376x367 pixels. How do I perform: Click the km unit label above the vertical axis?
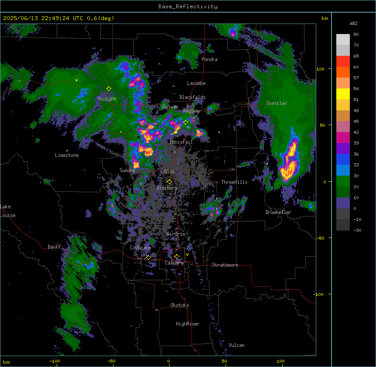point(325,18)
